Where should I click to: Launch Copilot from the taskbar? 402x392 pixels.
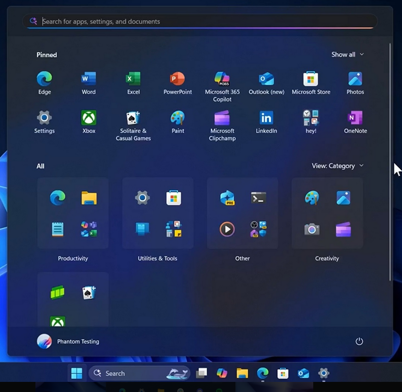pyautogui.click(x=222, y=373)
